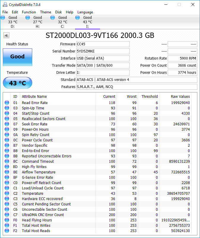Click the Firmware field showing CC45

click(103, 44)
